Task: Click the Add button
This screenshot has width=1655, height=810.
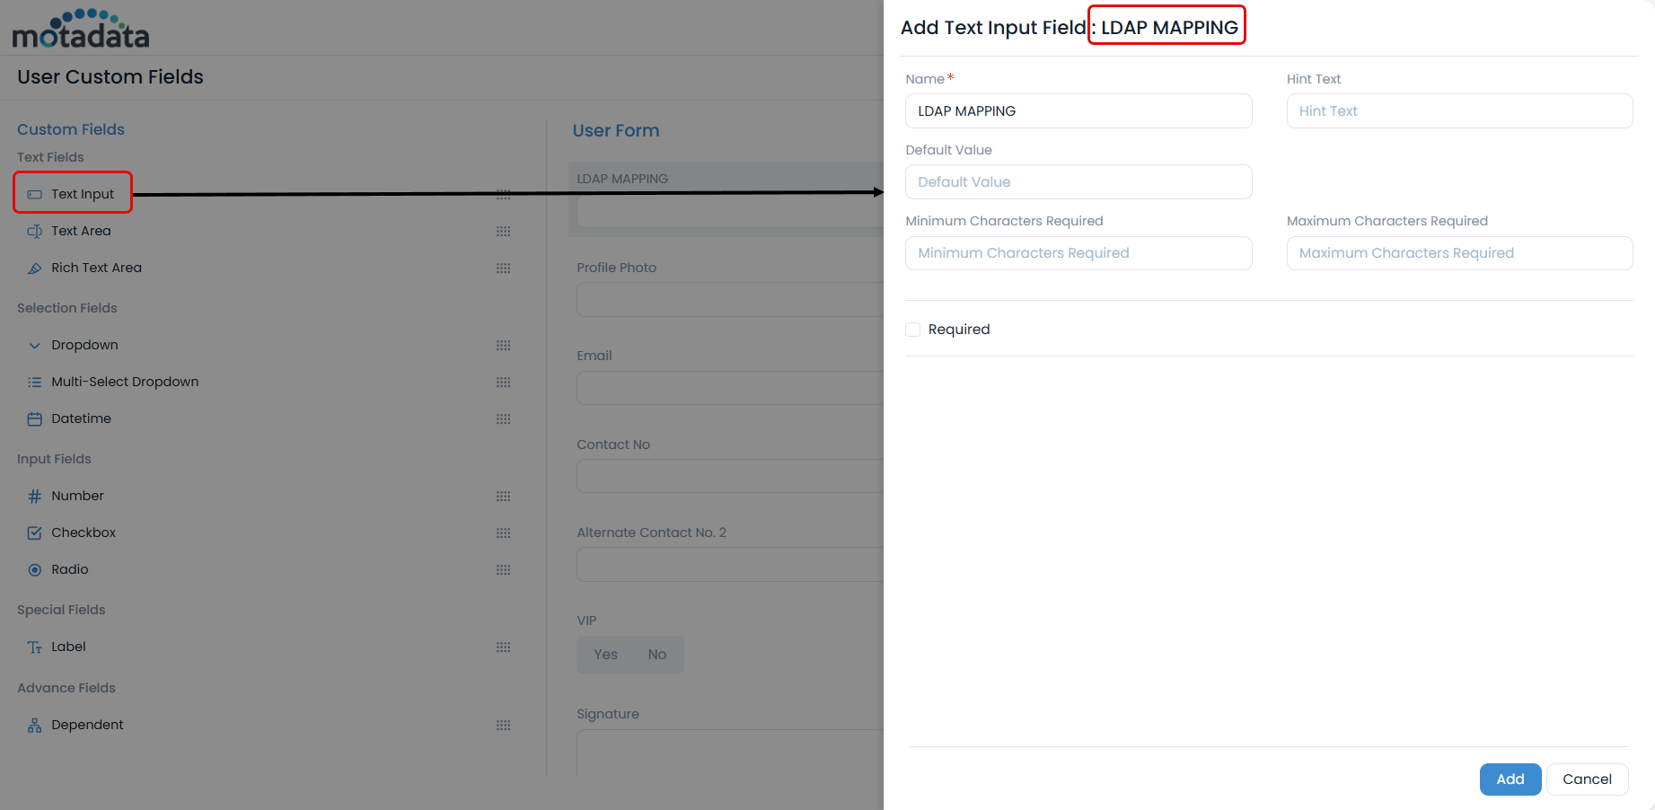Action: (x=1510, y=779)
